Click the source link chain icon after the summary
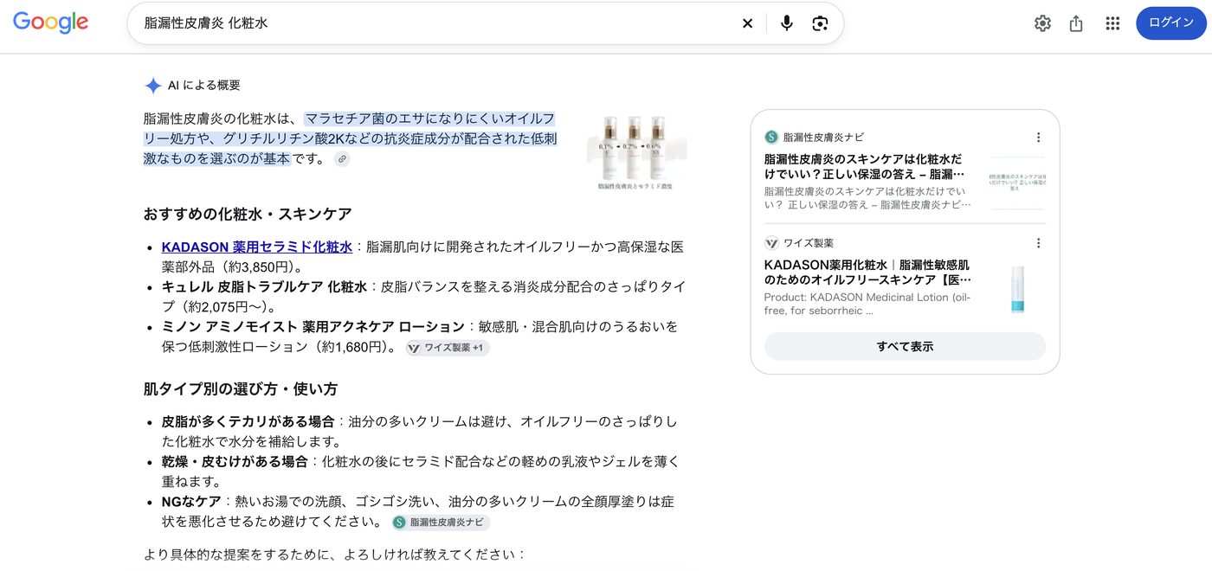 click(342, 159)
